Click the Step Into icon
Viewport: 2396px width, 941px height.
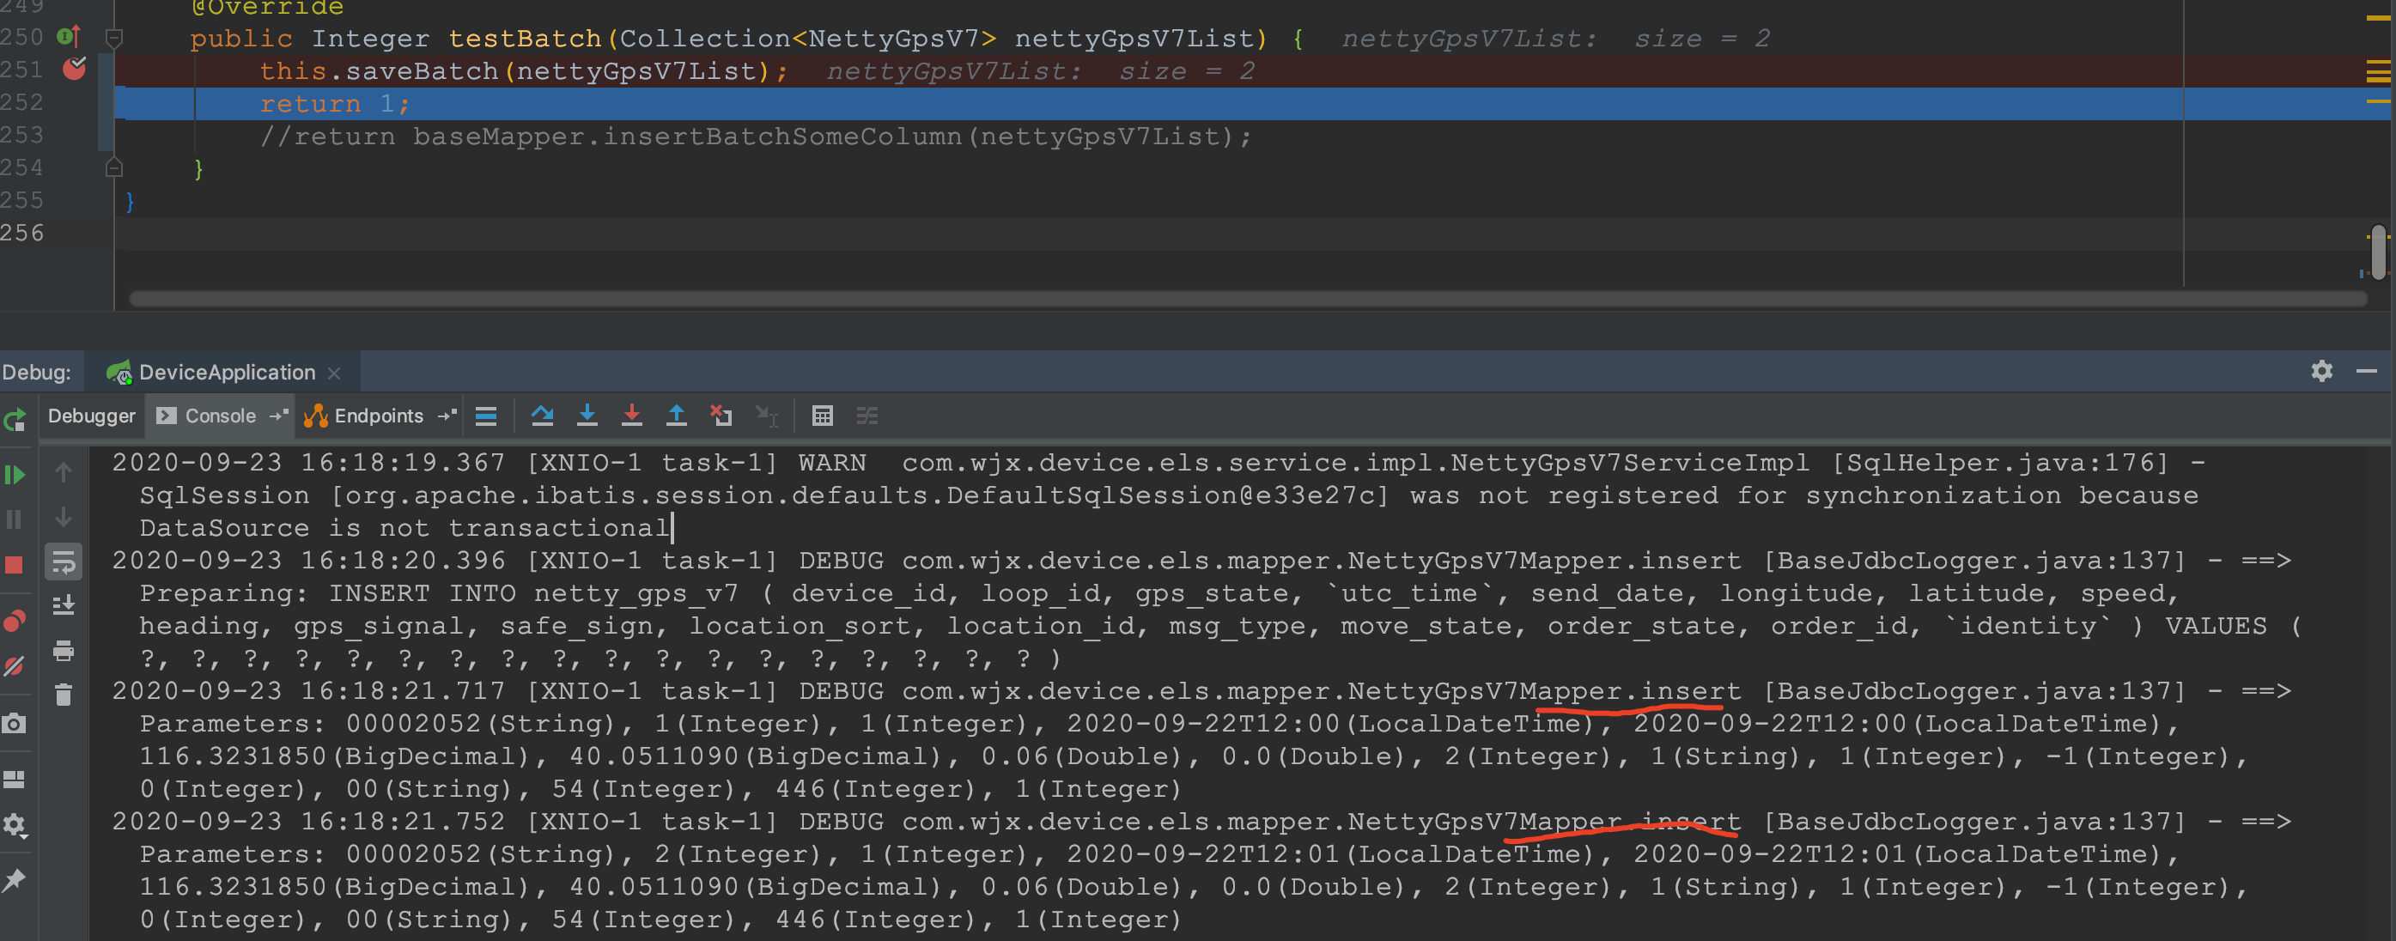pyautogui.click(x=587, y=416)
